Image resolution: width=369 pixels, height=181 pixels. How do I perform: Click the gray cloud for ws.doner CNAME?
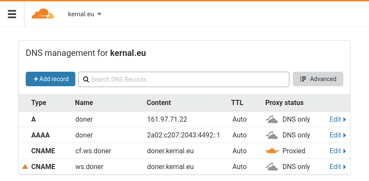click(271, 167)
